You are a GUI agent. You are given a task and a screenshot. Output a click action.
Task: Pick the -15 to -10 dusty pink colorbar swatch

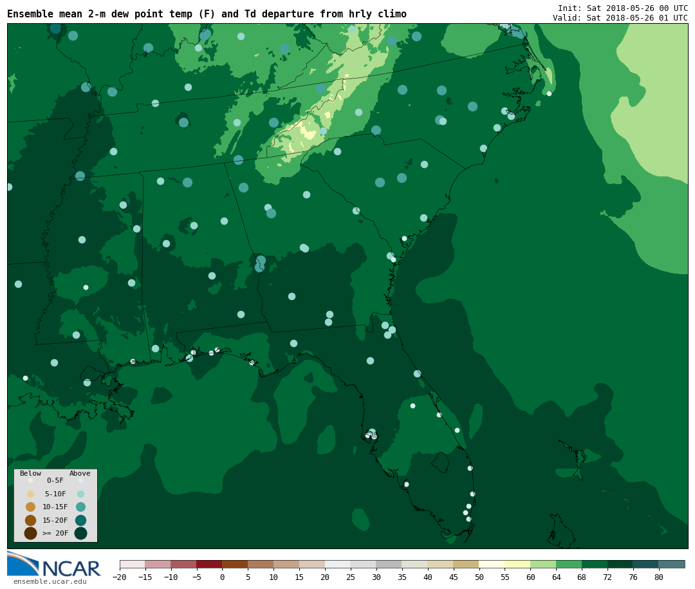click(x=158, y=565)
